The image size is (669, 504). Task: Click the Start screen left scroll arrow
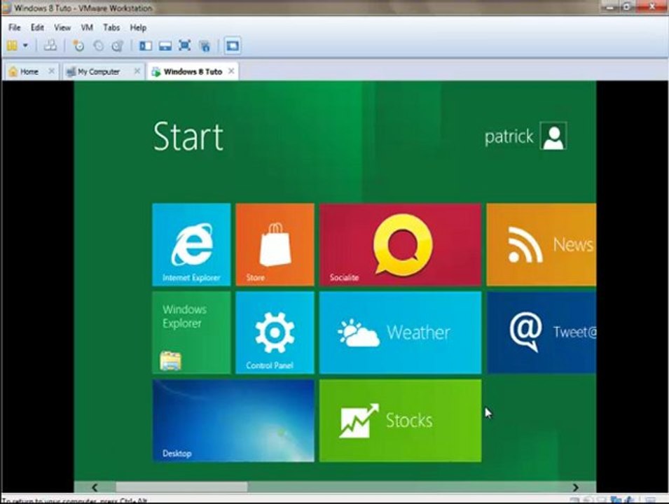pos(95,487)
